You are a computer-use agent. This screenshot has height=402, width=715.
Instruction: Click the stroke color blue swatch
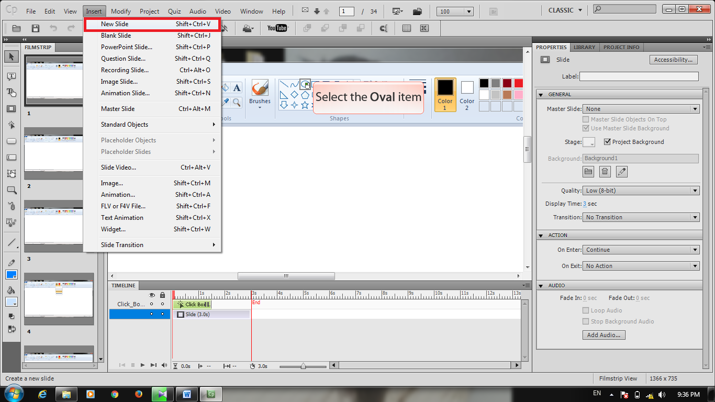(12, 275)
